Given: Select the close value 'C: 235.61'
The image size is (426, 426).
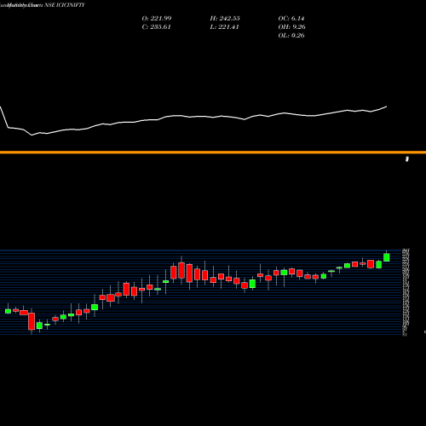Looking at the screenshot, I should 156,26.
